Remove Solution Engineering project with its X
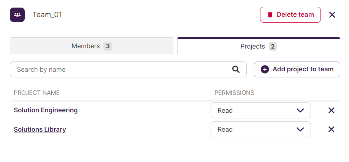349x162 pixels. coord(332,110)
